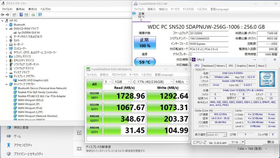
Task: Click the keyboard category icon in device tree
Action: [x=11, y=44]
